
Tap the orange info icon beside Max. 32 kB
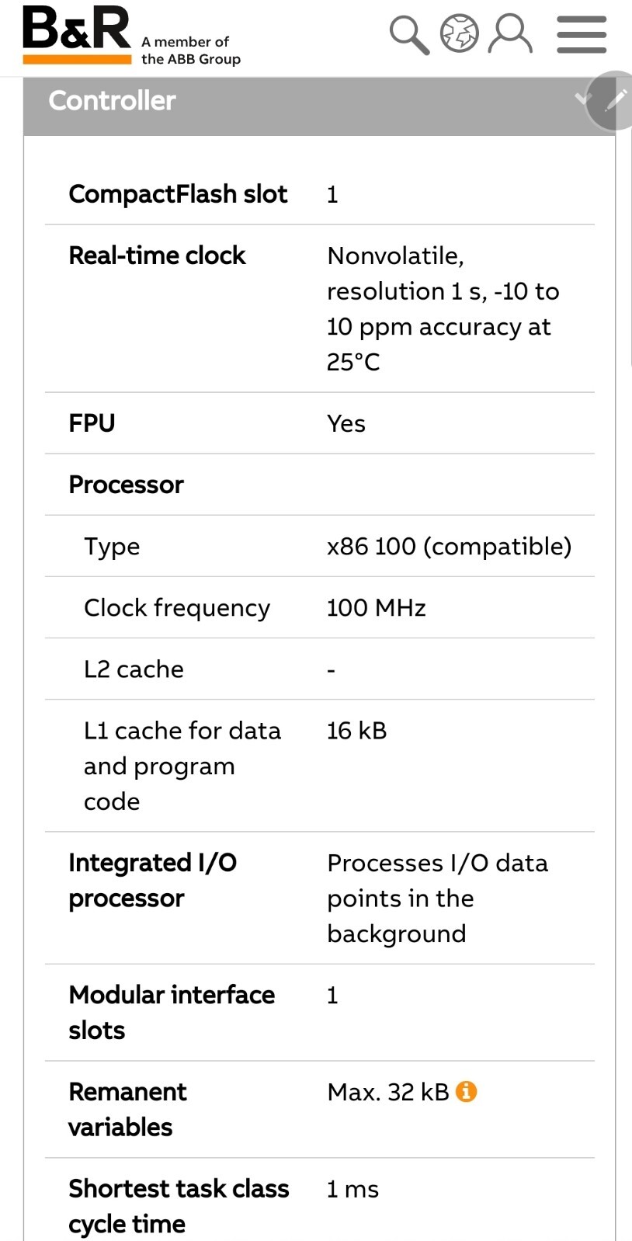(x=466, y=1091)
